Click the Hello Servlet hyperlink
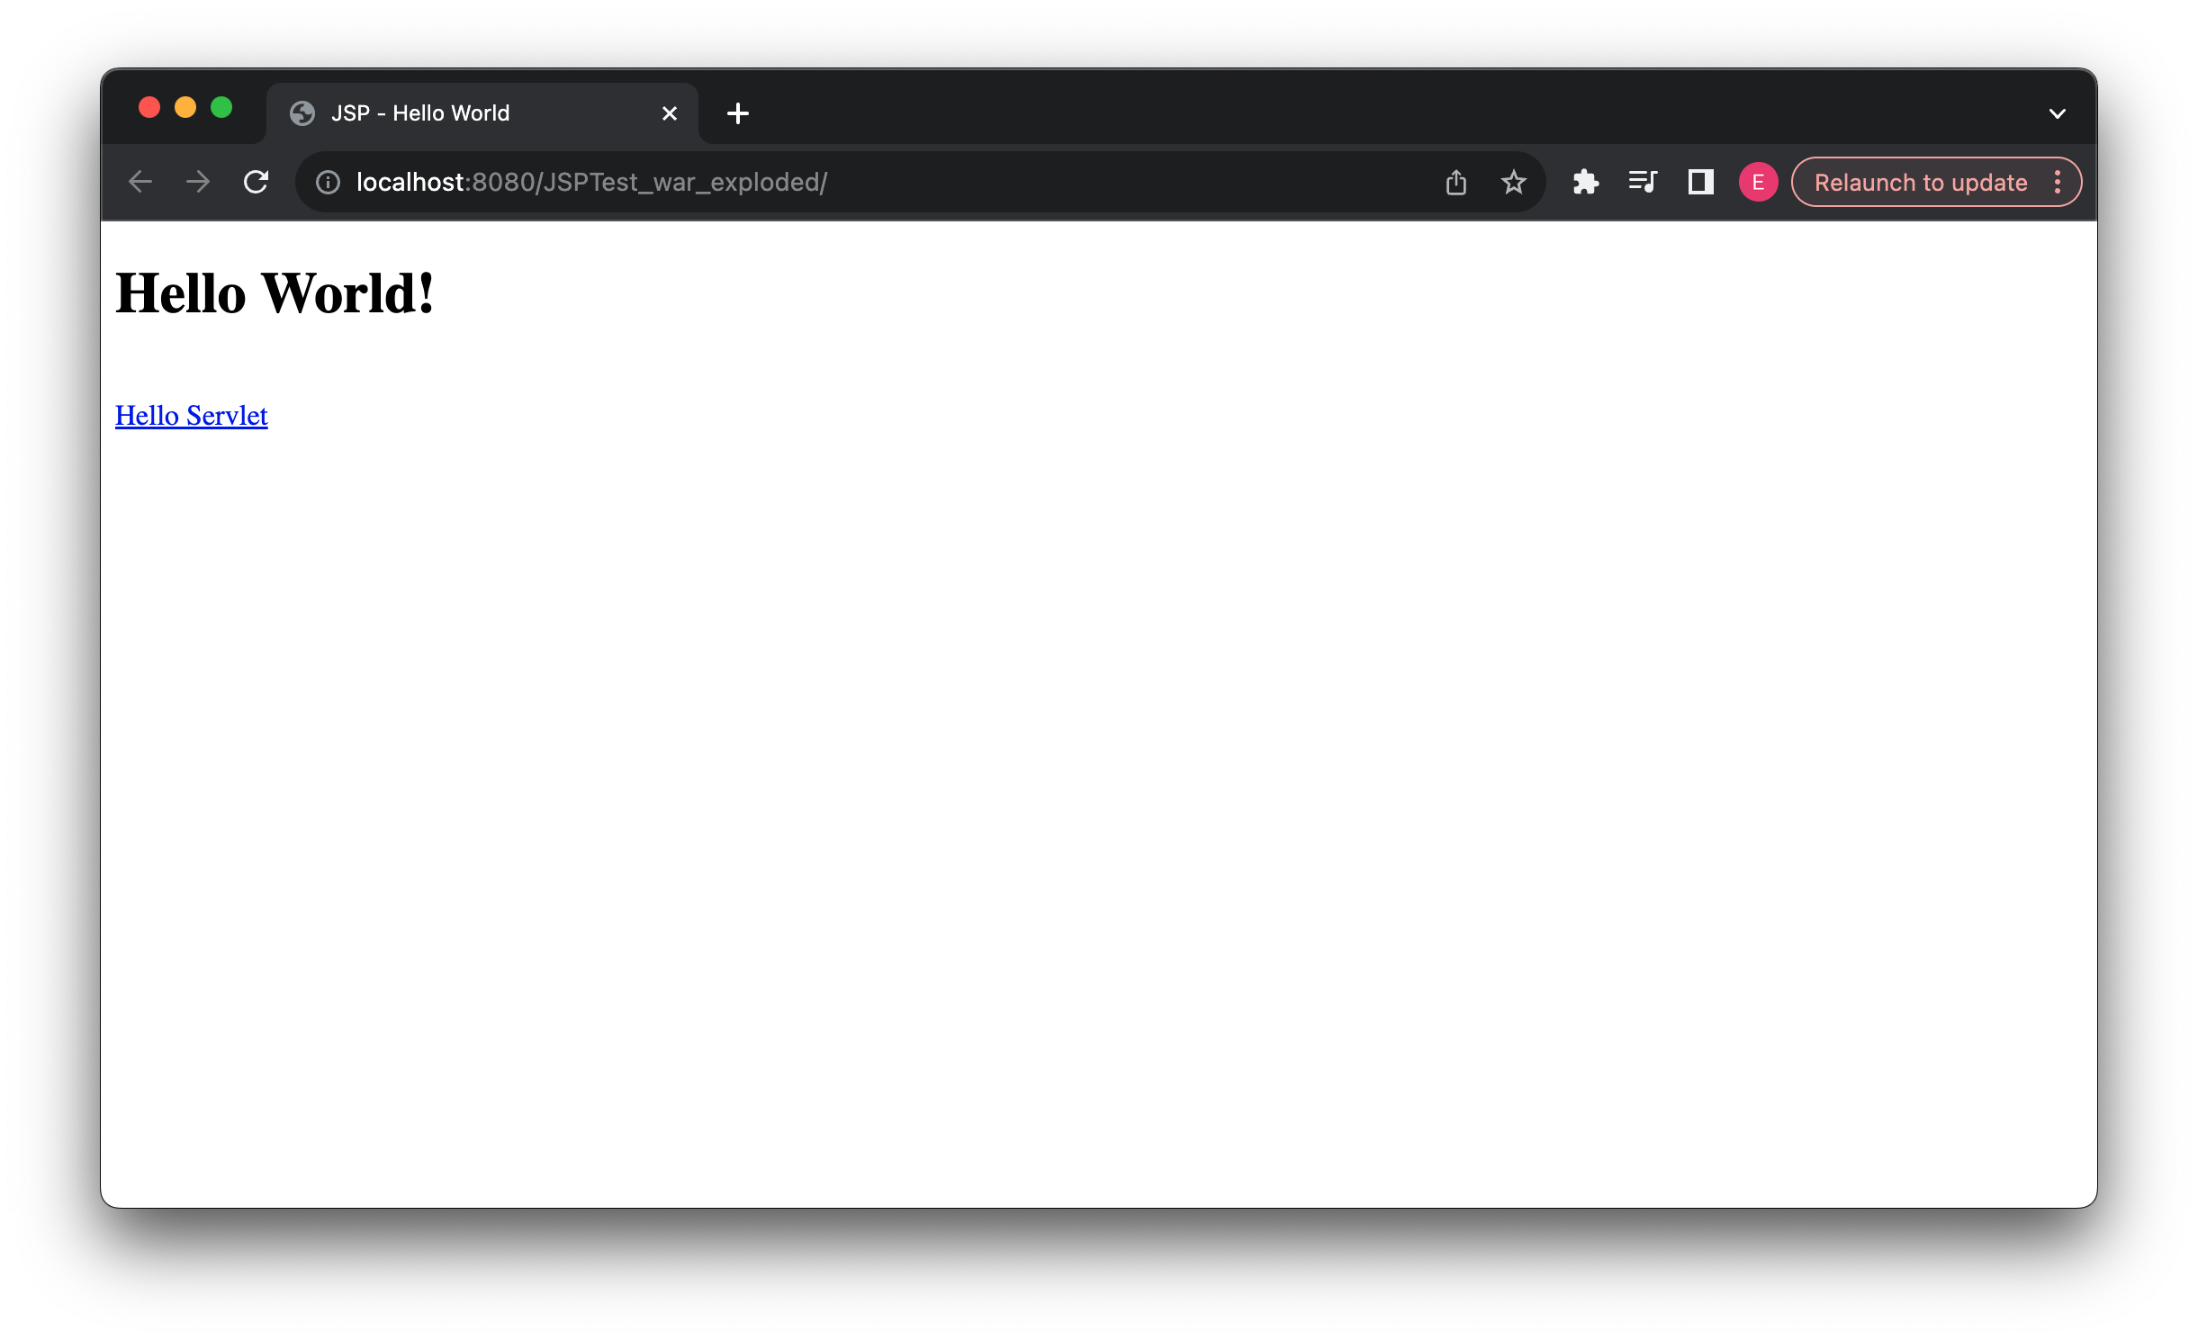This screenshot has width=2198, height=1341. (192, 413)
